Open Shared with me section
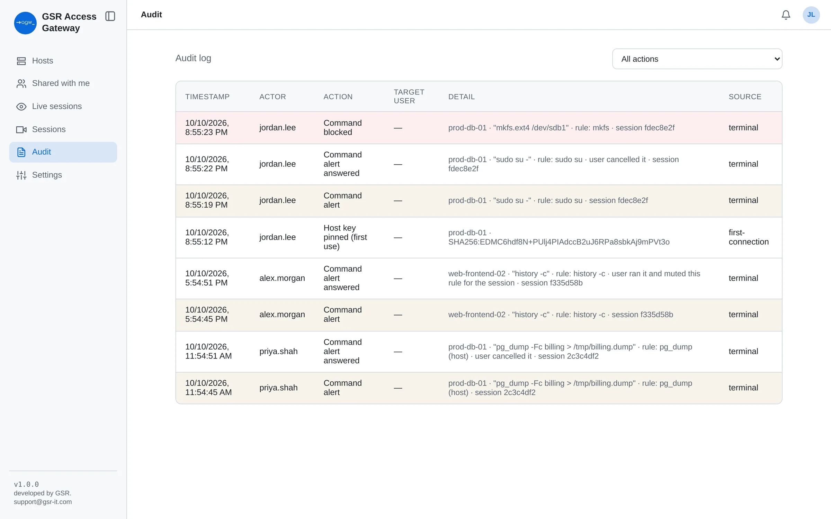This screenshot has height=519, width=831. click(63, 83)
